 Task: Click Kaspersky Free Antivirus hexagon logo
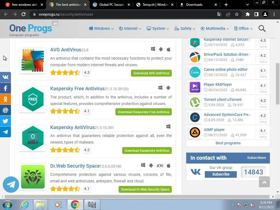(x=33, y=99)
